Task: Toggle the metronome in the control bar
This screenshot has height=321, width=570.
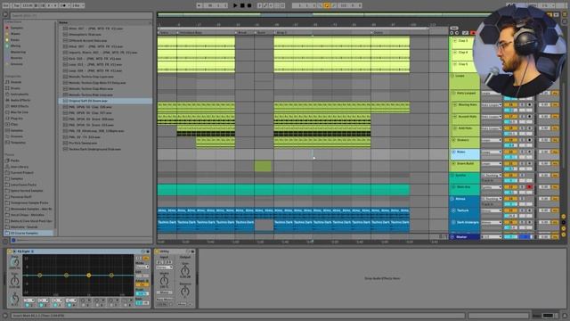Action: click(64, 5)
